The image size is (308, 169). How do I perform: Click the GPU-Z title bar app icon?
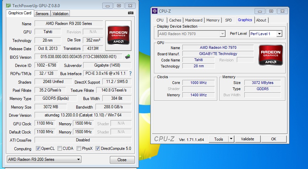point(8,5)
